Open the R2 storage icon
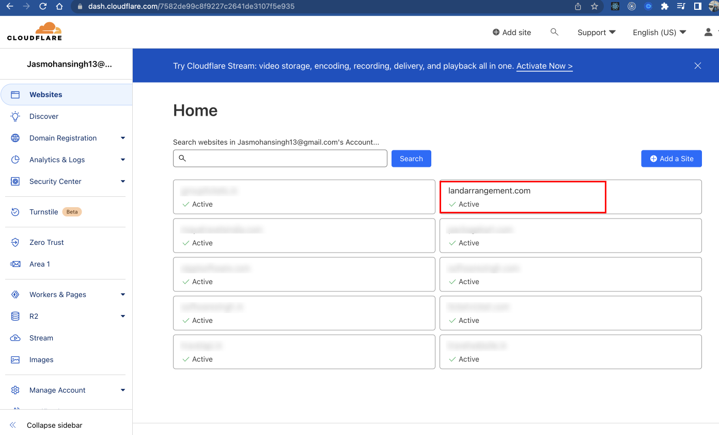 [x=15, y=316]
